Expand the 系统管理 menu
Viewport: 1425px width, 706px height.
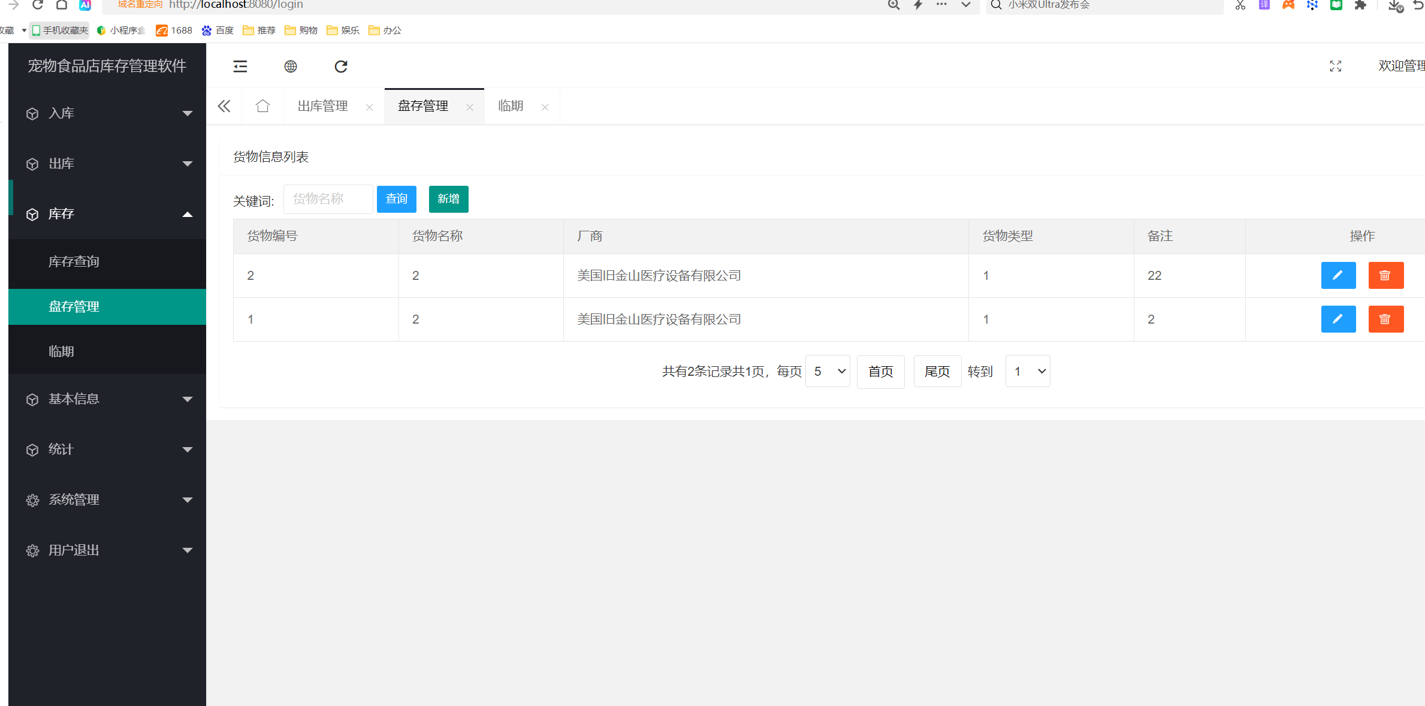click(x=107, y=500)
